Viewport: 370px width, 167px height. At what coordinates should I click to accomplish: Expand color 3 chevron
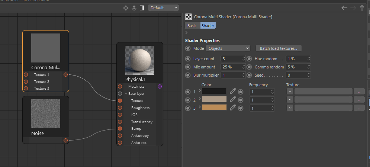tap(200, 107)
